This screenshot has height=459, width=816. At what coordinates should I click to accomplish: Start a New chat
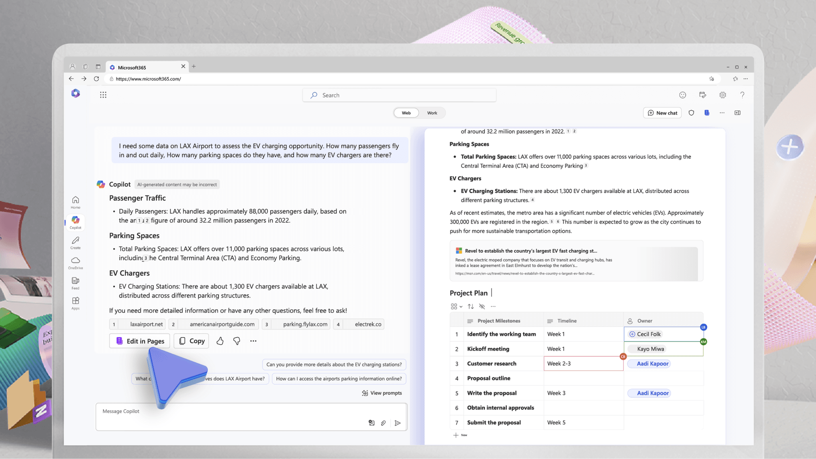pyautogui.click(x=662, y=113)
